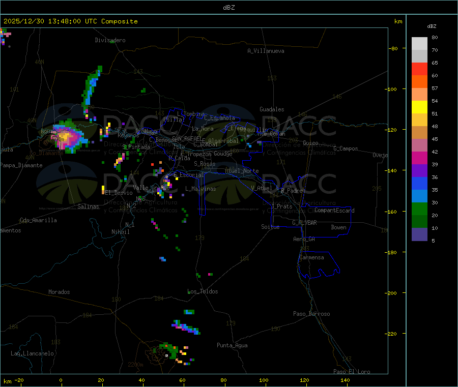Viewport: 458px width, 387px height.
Task: Click the -80 km vertical axis tick
Action: (393, 48)
